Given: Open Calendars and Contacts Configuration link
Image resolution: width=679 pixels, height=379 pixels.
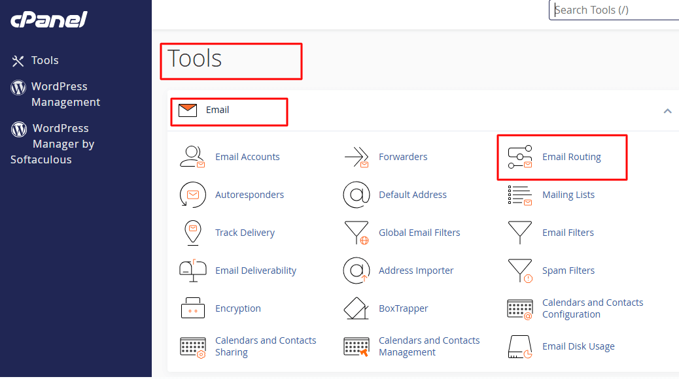Looking at the screenshot, I should pos(593,308).
